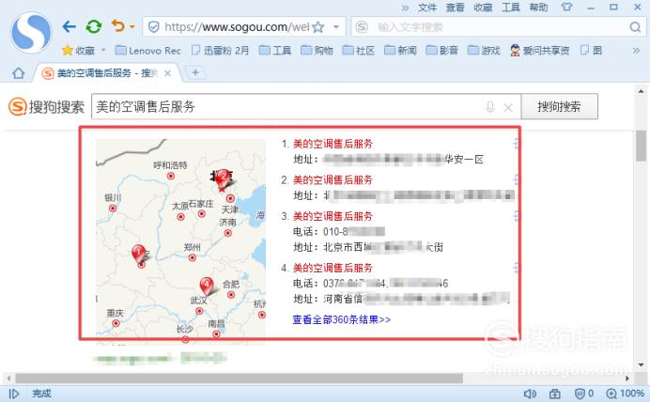Open the 影音 bookmark folder
The image size is (650, 402).
(442, 51)
